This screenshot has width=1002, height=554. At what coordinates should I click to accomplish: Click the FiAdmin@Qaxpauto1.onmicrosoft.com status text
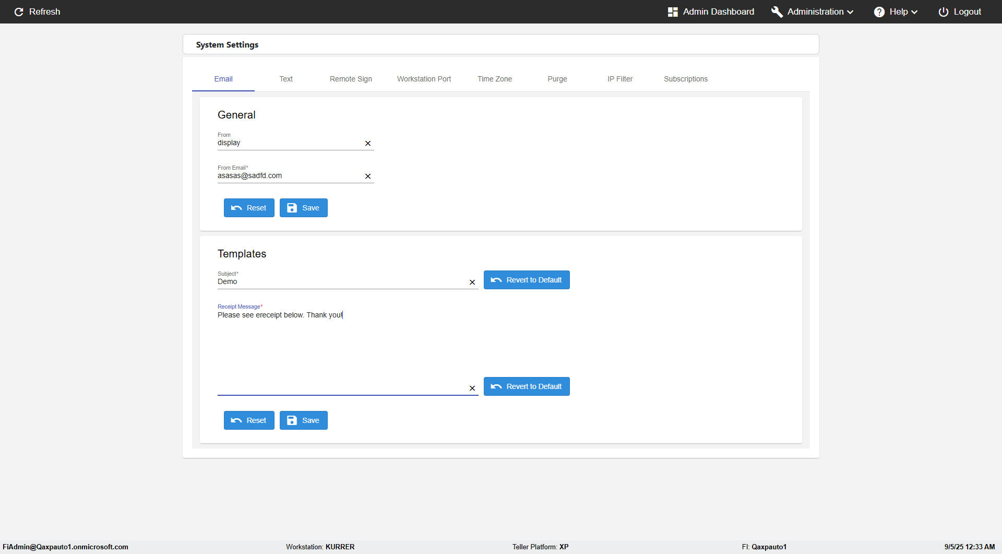pos(65,547)
